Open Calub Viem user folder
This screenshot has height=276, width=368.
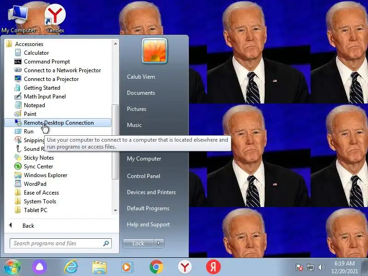tap(141, 77)
